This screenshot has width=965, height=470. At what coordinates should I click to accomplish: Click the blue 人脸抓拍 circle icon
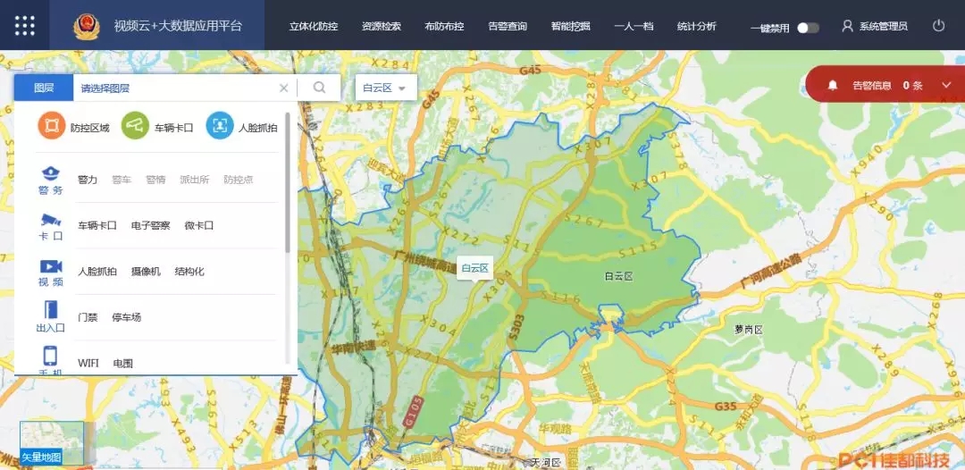(x=220, y=127)
